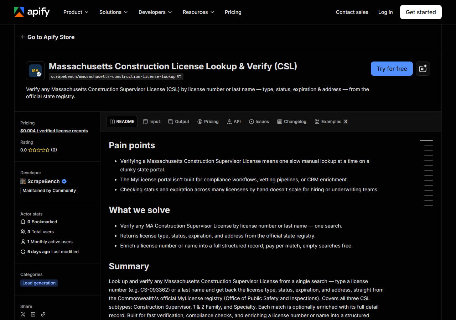Click the Total users icon
This screenshot has height=320, width=456.
pos(23,232)
